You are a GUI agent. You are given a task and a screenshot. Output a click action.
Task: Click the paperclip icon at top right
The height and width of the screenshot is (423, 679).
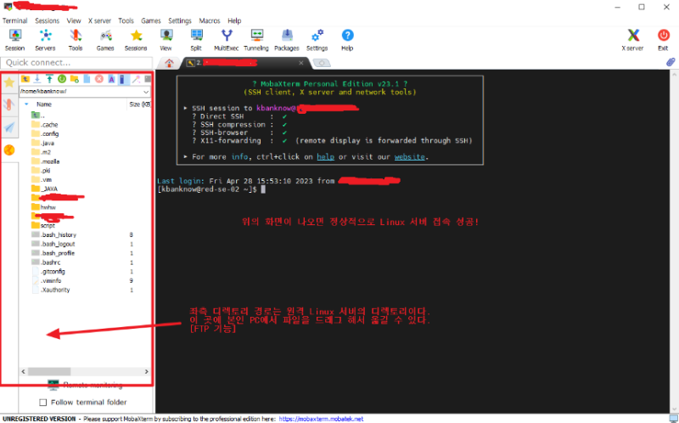(x=671, y=62)
